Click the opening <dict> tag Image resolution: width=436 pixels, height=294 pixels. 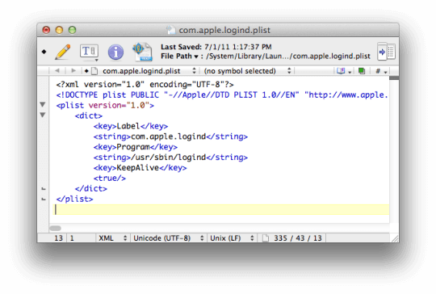(89, 115)
